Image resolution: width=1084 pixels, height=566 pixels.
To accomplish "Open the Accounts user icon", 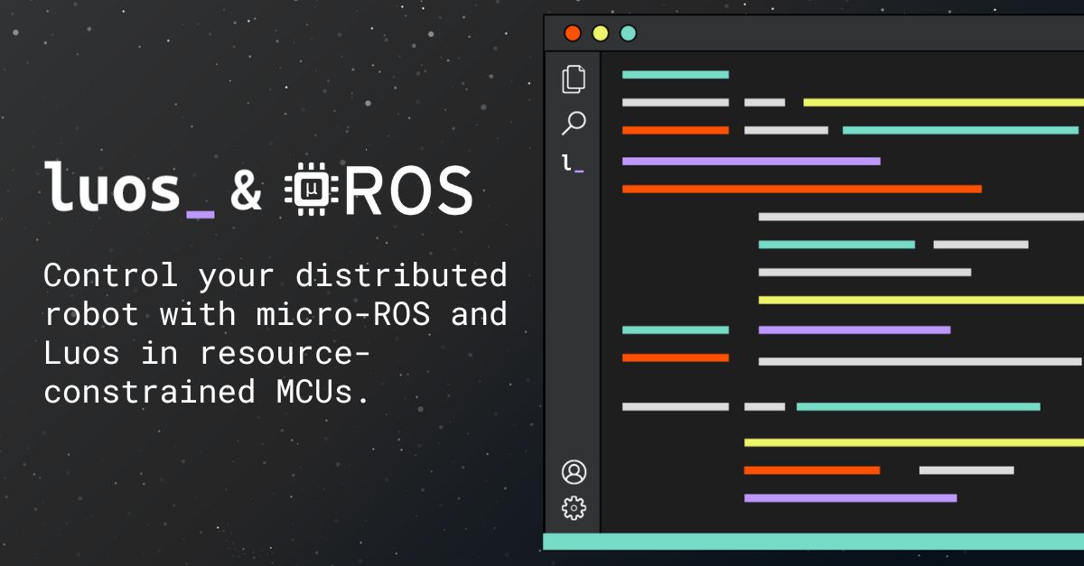I will [x=574, y=472].
